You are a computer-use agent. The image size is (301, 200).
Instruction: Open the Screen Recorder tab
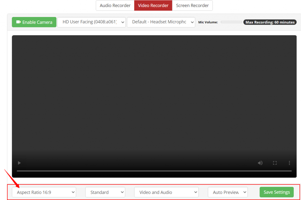[x=192, y=6]
